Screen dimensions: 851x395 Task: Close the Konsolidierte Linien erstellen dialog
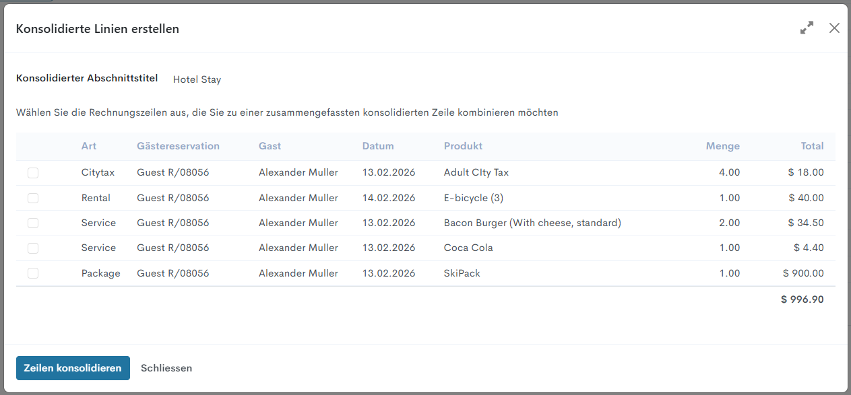834,28
